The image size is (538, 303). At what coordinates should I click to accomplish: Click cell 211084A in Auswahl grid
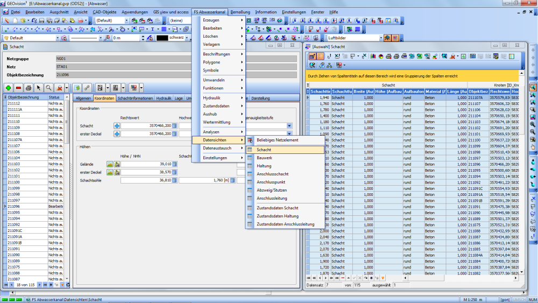click(x=478, y=255)
